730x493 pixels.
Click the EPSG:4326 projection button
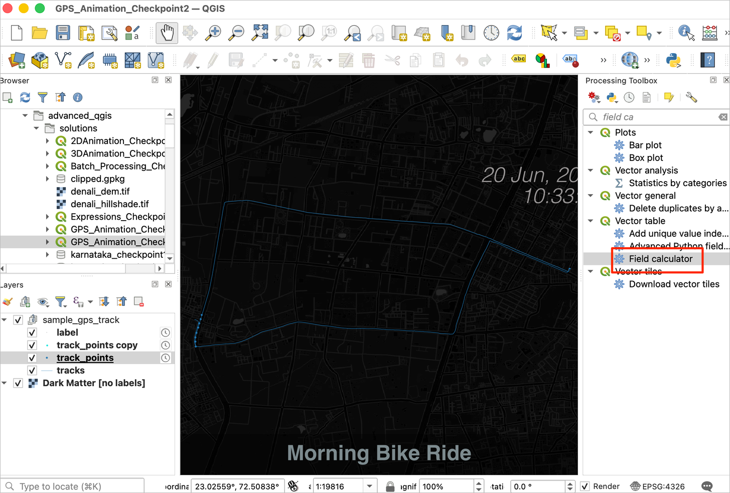[658, 486]
